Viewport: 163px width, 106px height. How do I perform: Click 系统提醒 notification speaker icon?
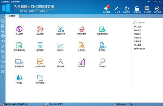(106, 9)
